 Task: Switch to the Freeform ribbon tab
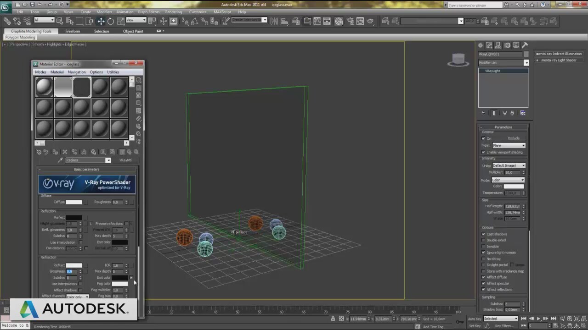(73, 31)
